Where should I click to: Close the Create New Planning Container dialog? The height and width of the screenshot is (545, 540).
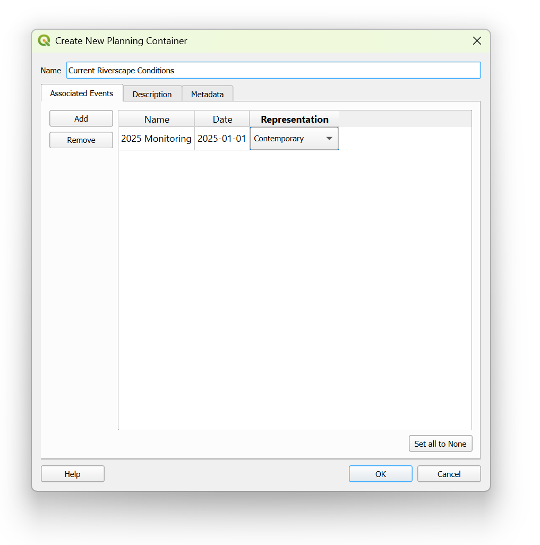[x=477, y=41]
